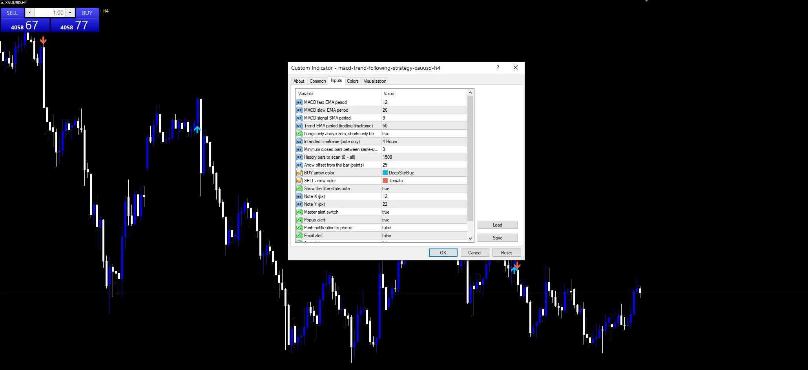Click the Variable column header
Viewport: 808px width, 370px height.
[x=338, y=94]
